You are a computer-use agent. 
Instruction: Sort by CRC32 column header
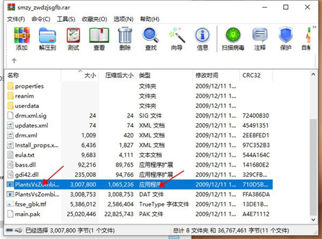click(256, 75)
